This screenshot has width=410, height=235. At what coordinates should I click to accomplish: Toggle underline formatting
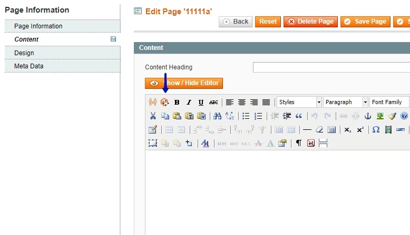201,102
